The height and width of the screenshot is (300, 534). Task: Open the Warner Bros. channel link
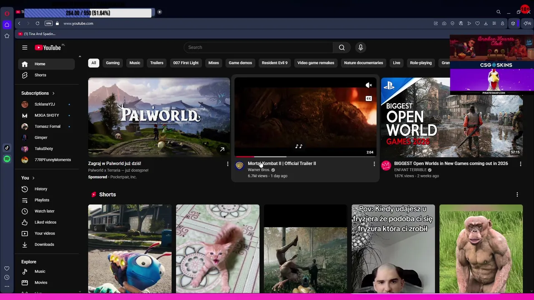click(259, 170)
